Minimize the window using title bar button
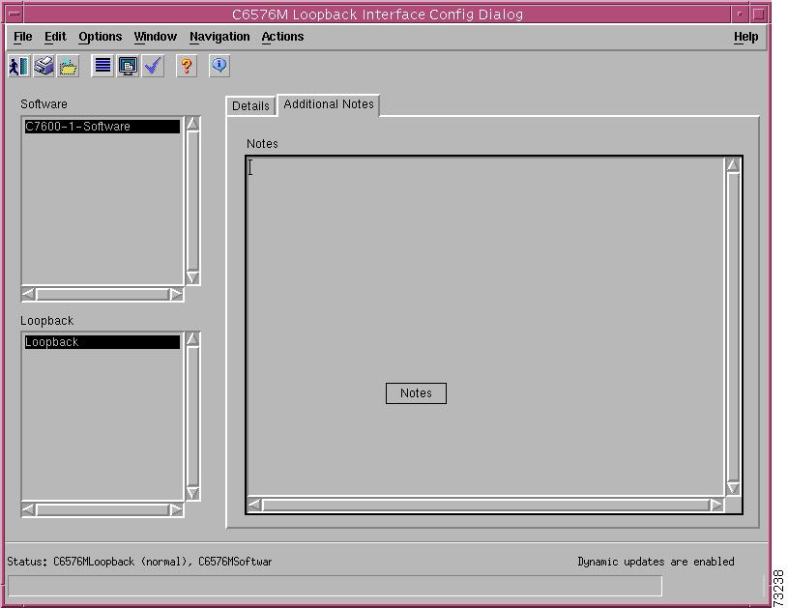The height and width of the screenshot is (608, 788). (741, 14)
